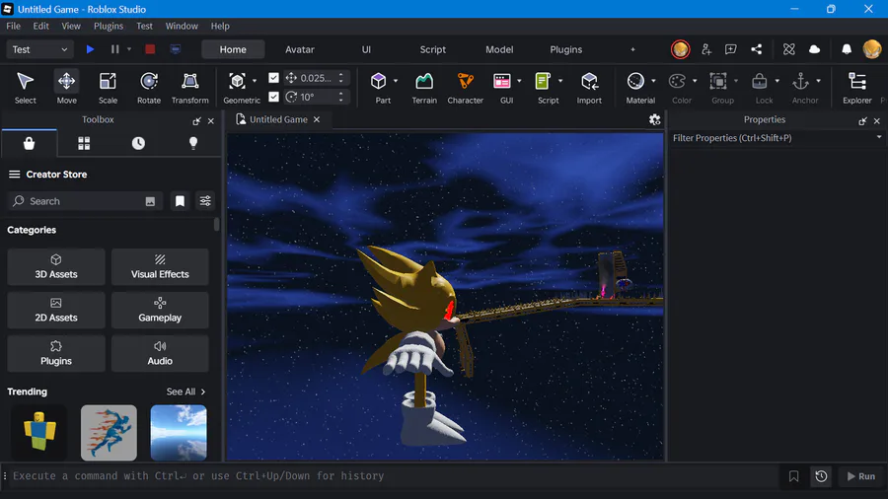The width and height of the screenshot is (888, 499).
Task: Pause the running test
Action: click(115, 49)
